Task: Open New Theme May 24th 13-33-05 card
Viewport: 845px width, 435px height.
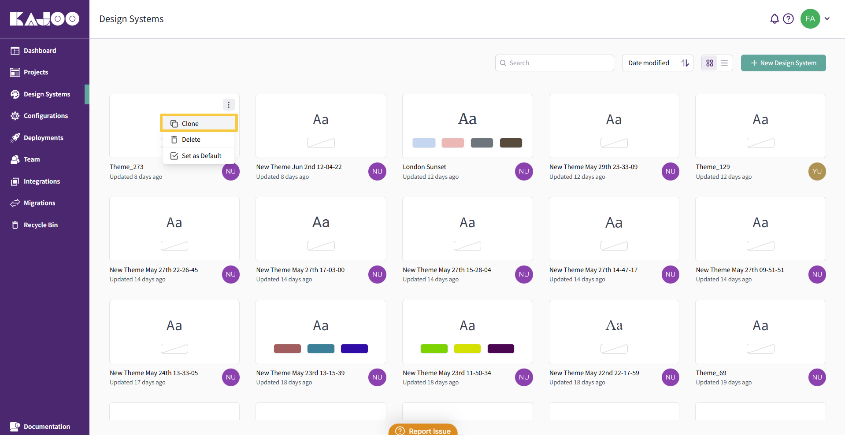Action: (x=174, y=332)
